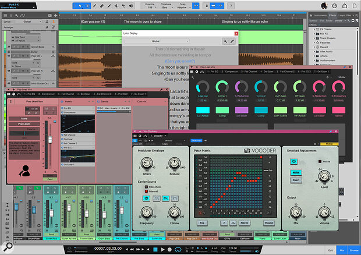Click the Noise button in Unvoiced Replacement
Viewport: 361px width, 255px height.
tap(296, 172)
